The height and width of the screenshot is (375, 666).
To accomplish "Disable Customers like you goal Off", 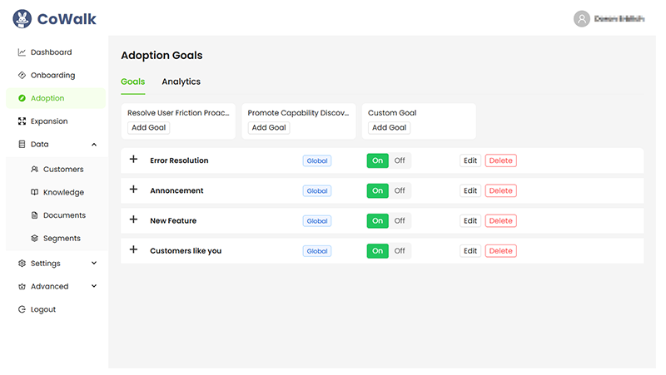I will 400,251.
